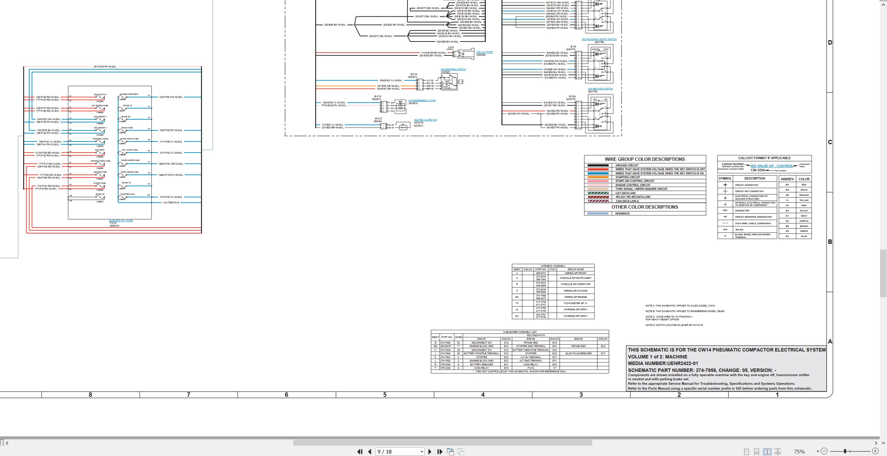The width and height of the screenshot is (887, 456).
Task: Click the zoom out minus button
Action: (x=824, y=451)
